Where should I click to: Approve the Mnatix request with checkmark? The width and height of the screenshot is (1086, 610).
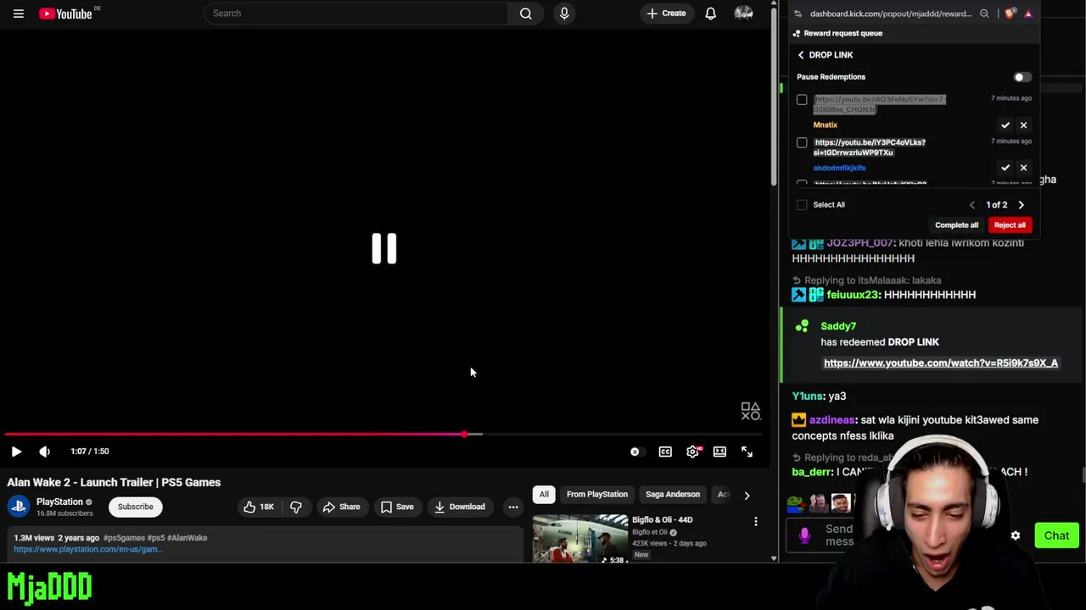pyautogui.click(x=1005, y=125)
